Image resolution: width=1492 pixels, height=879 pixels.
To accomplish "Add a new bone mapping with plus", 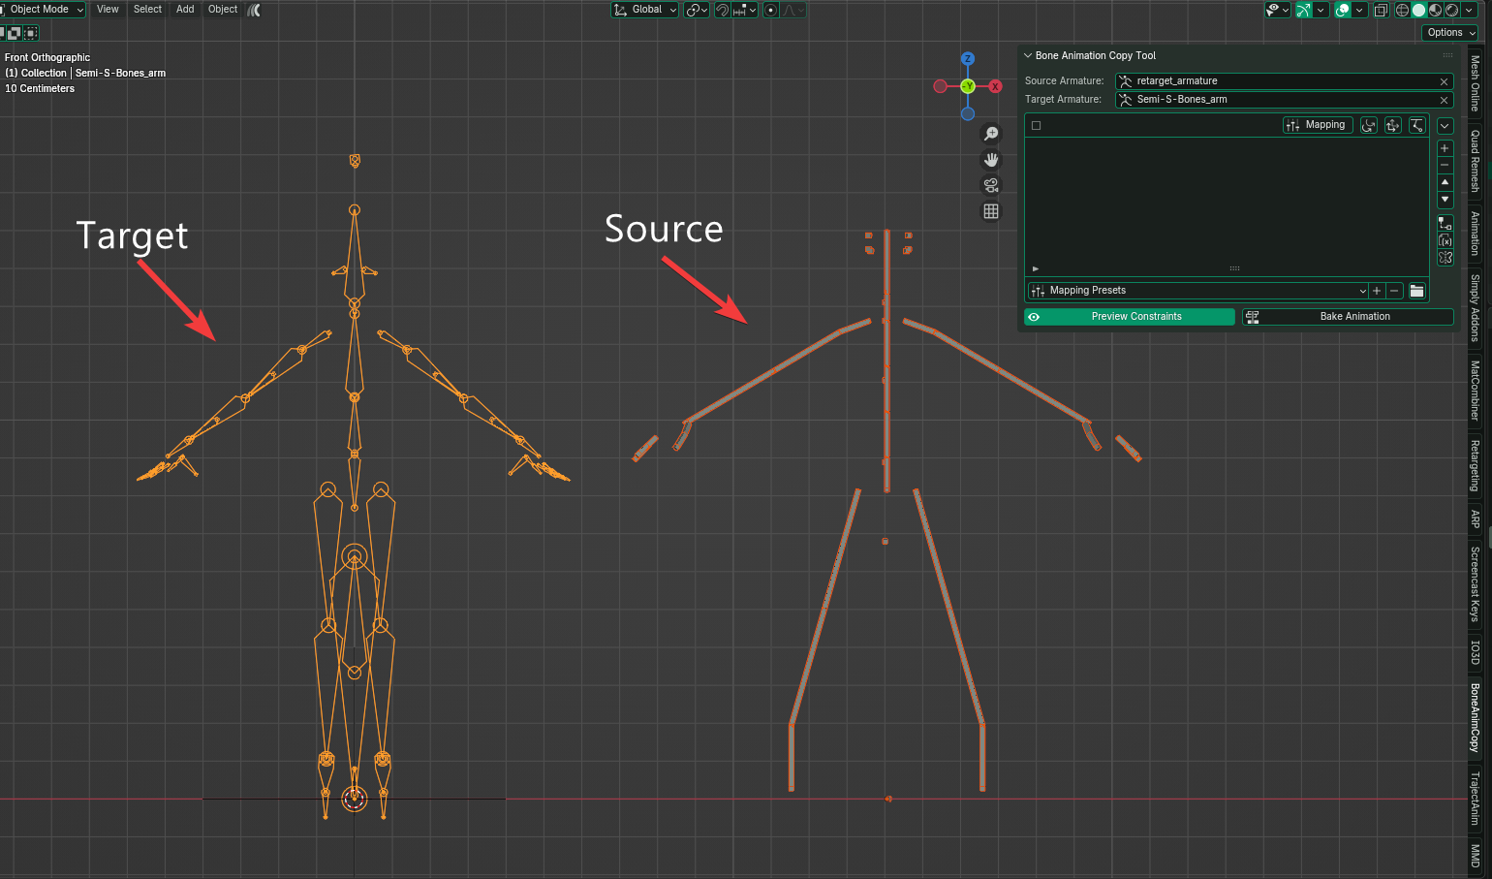I will pos(1445,148).
